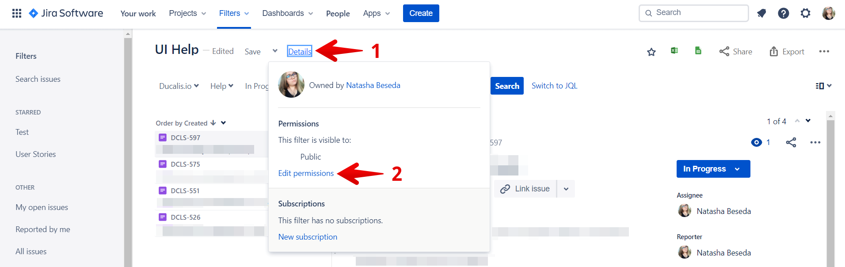This screenshot has width=845, height=267.
Task: Select issue DCLS-575 in list
Action: pyautogui.click(x=211, y=170)
